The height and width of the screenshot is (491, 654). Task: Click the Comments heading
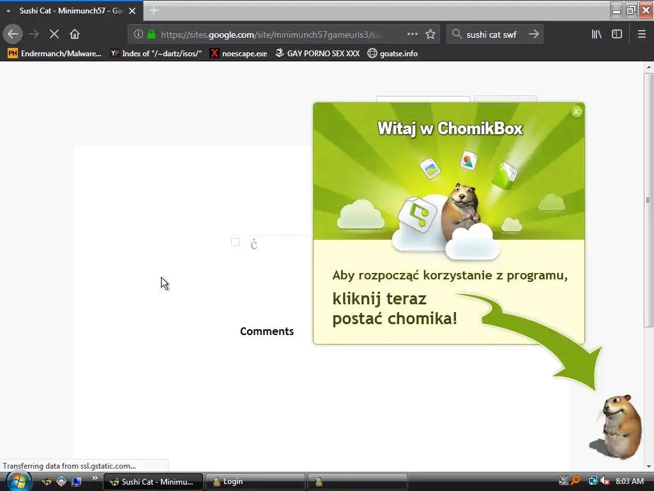tap(267, 331)
